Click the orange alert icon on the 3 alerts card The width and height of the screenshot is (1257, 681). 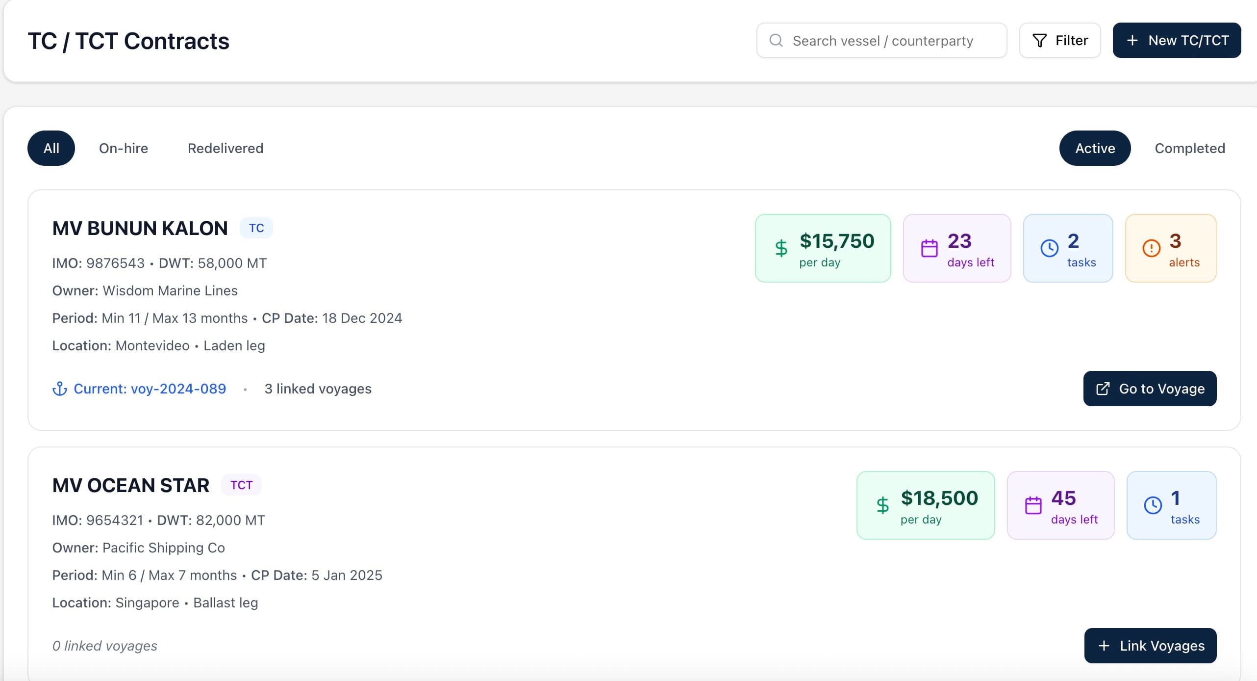1151,248
